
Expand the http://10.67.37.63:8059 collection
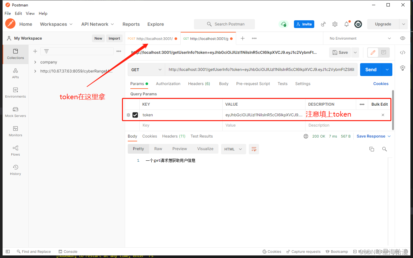tap(35, 71)
